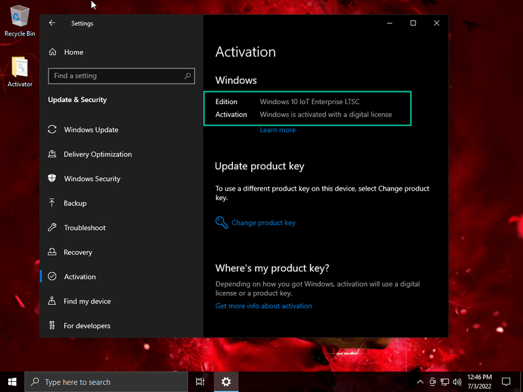Select the Activator folder on desktop

coord(20,72)
